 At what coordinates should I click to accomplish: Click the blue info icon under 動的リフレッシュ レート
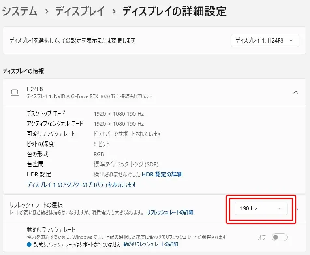(x=29, y=244)
